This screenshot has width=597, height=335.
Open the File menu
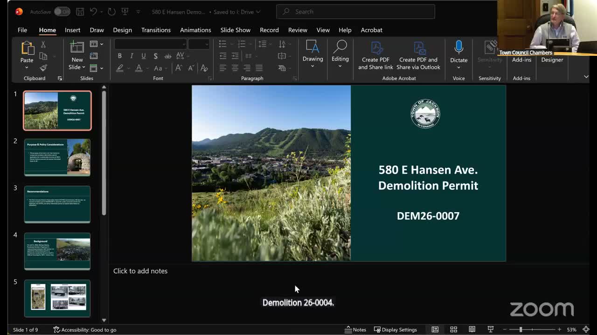(x=22, y=30)
